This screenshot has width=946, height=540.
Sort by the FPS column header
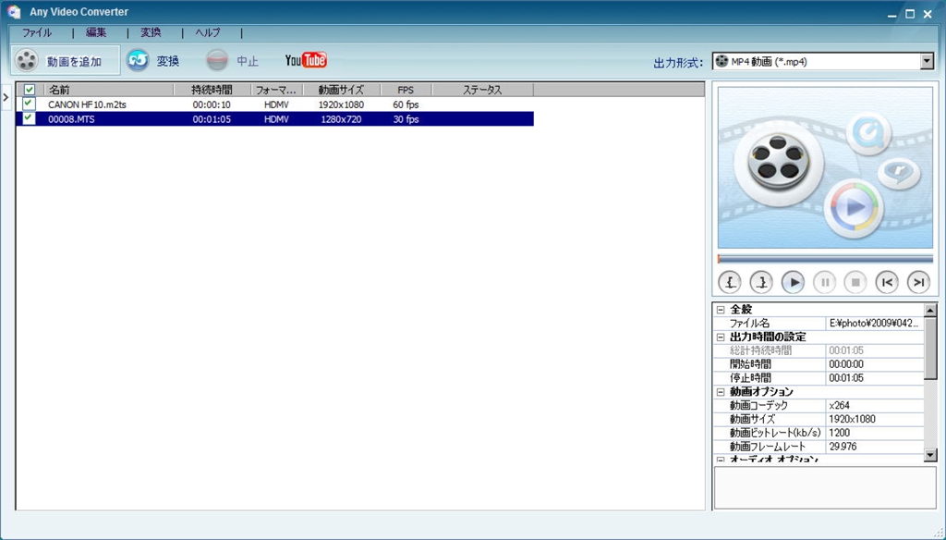point(406,90)
